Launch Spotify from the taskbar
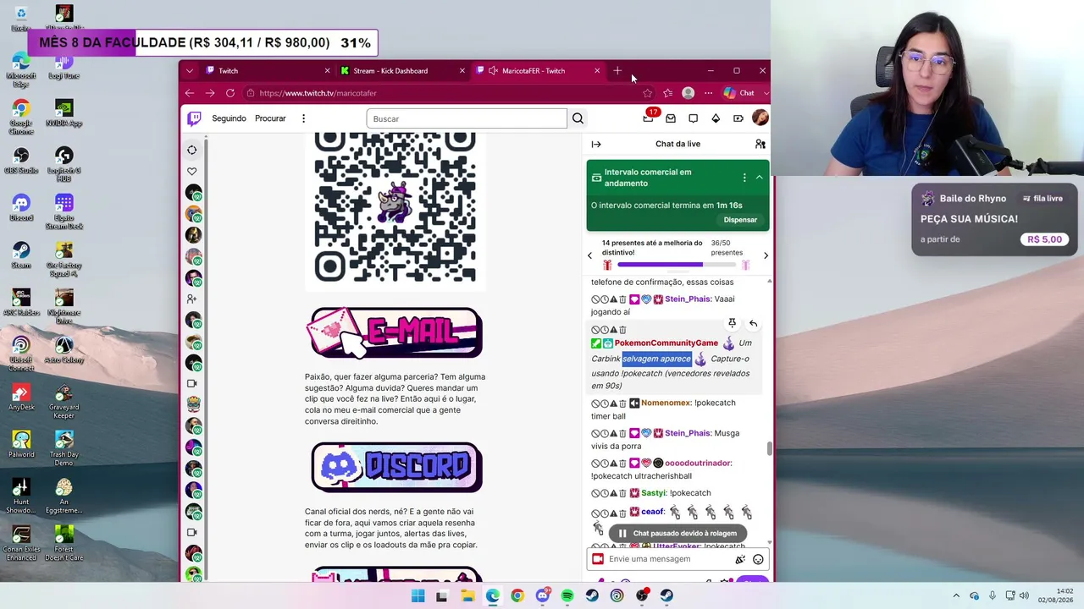Screen dimensions: 1084x609 tap(567, 595)
